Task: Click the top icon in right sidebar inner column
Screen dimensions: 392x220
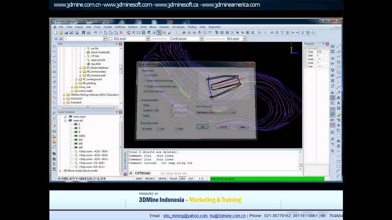Action: point(333,46)
